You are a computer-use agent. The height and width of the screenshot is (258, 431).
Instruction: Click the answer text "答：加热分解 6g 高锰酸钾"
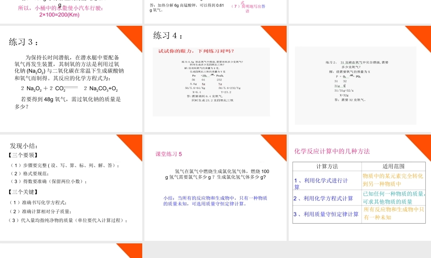pyautogui.click(x=187, y=8)
